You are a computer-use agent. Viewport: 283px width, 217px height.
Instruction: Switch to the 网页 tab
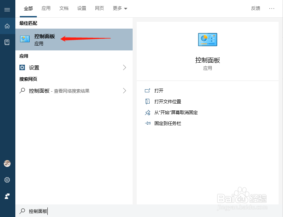tap(100, 8)
